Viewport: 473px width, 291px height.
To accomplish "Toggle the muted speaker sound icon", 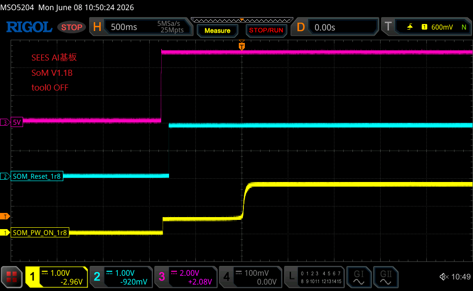I will tap(444, 277).
